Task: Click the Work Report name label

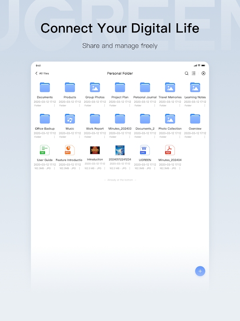Action: tap(95, 128)
